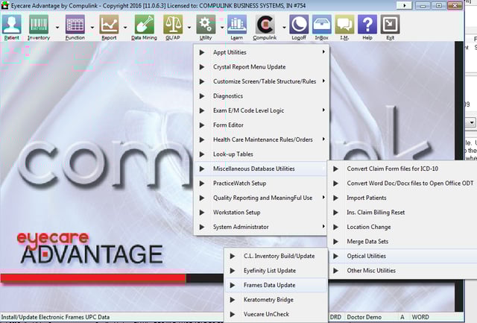
Task: Click WORD status bar entry
Action: point(420,317)
